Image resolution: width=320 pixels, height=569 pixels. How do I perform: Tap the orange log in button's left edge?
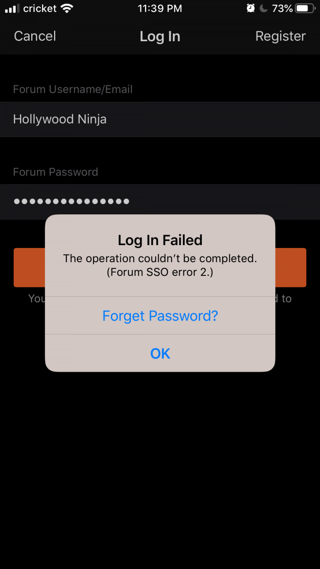[x=29, y=267]
